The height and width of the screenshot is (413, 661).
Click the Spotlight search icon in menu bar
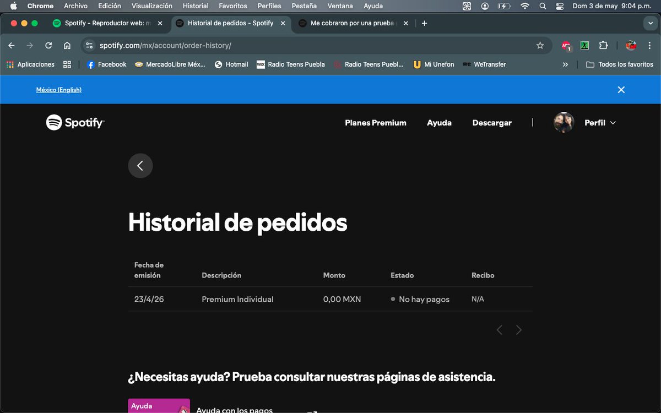543,6
